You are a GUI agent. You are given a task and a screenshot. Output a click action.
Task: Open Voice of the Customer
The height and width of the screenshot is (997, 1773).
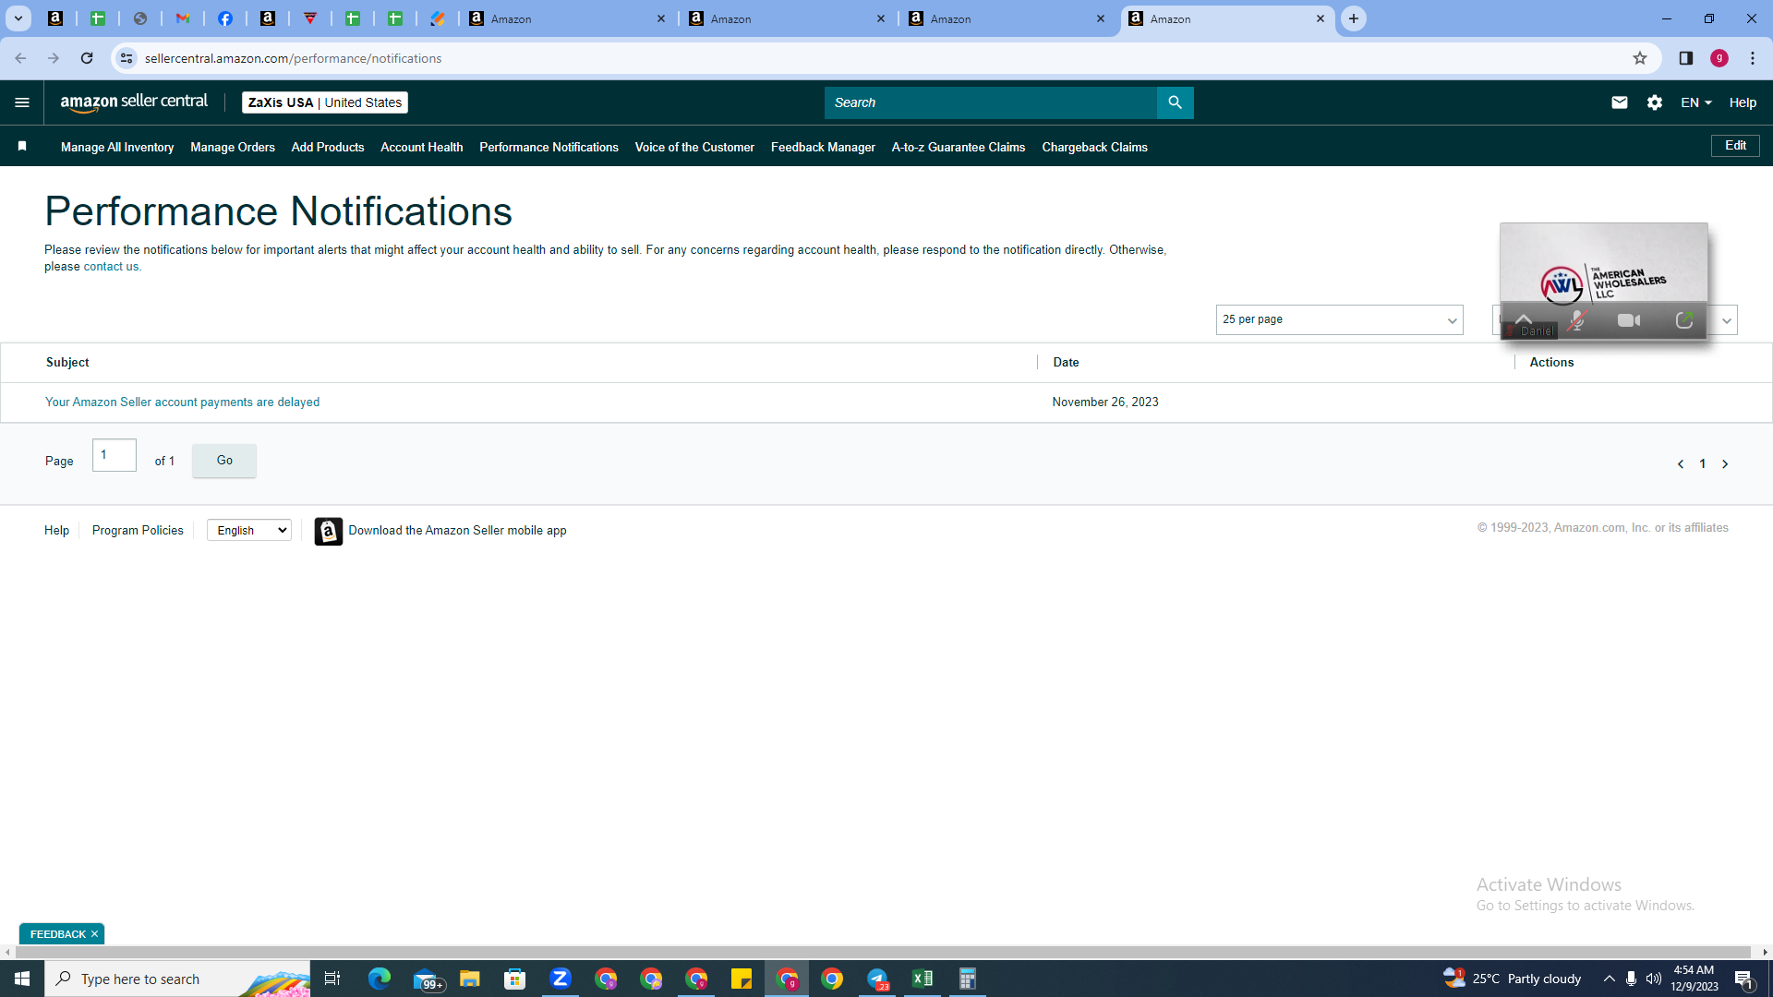[x=694, y=147]
